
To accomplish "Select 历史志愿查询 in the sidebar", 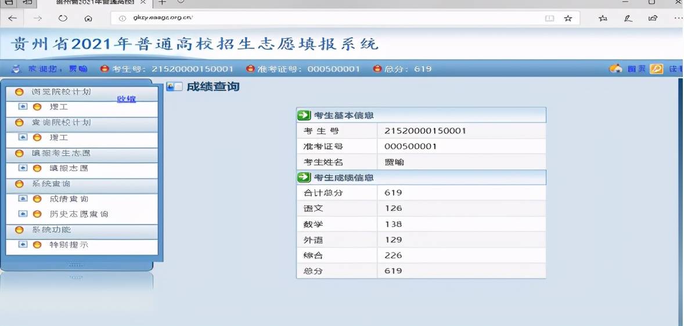I will (x=78, y=214).
